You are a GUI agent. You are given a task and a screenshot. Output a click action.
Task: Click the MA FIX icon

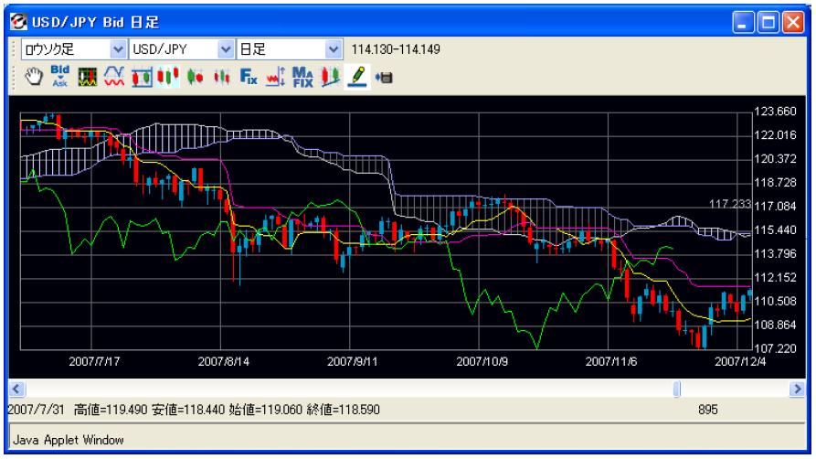302,77
